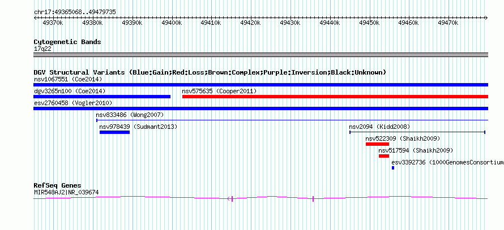Click the 49380k ruler tick label

tap(92, 23)
